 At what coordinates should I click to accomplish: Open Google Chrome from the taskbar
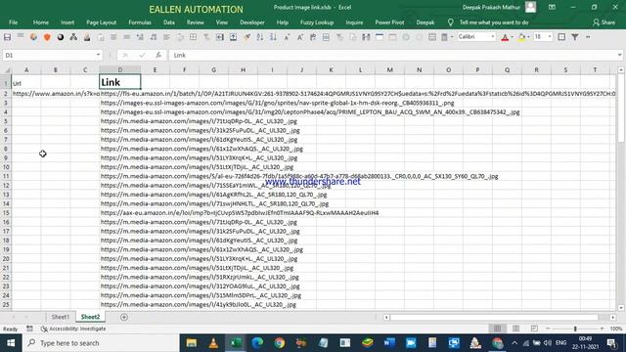tap(280, 343)
